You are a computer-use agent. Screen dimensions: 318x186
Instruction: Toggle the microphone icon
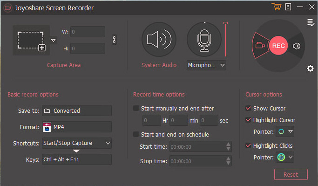click(204, 40)
